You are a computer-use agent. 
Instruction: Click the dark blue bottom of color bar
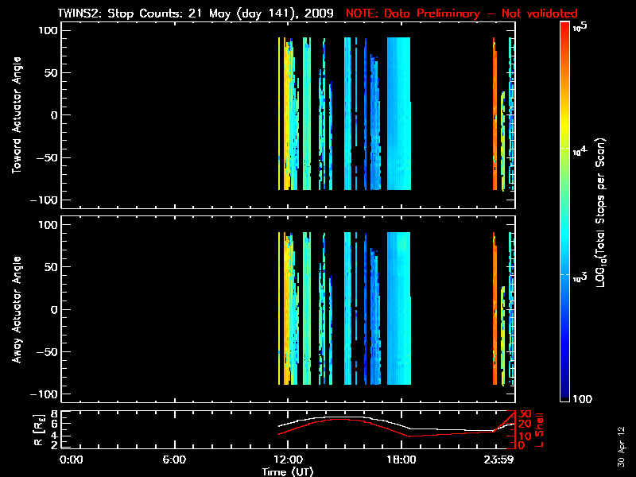pos(564,397)
